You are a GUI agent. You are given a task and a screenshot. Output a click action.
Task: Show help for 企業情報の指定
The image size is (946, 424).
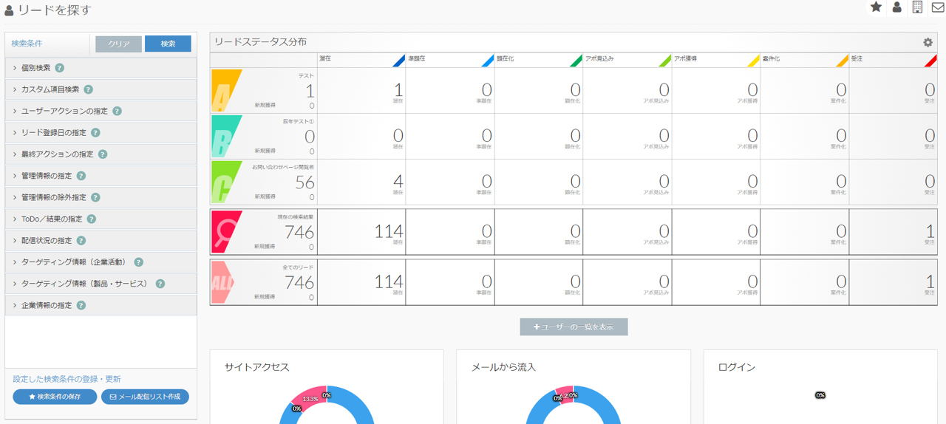81,305
